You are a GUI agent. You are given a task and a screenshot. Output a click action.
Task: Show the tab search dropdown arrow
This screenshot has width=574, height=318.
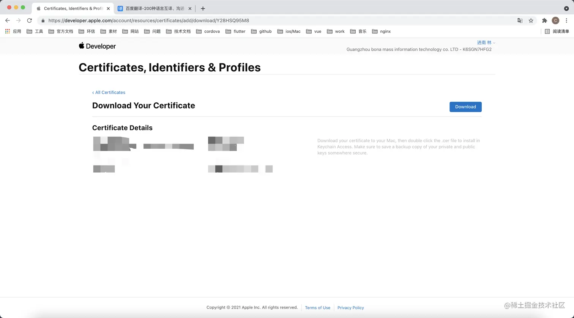tap(566, 8)
